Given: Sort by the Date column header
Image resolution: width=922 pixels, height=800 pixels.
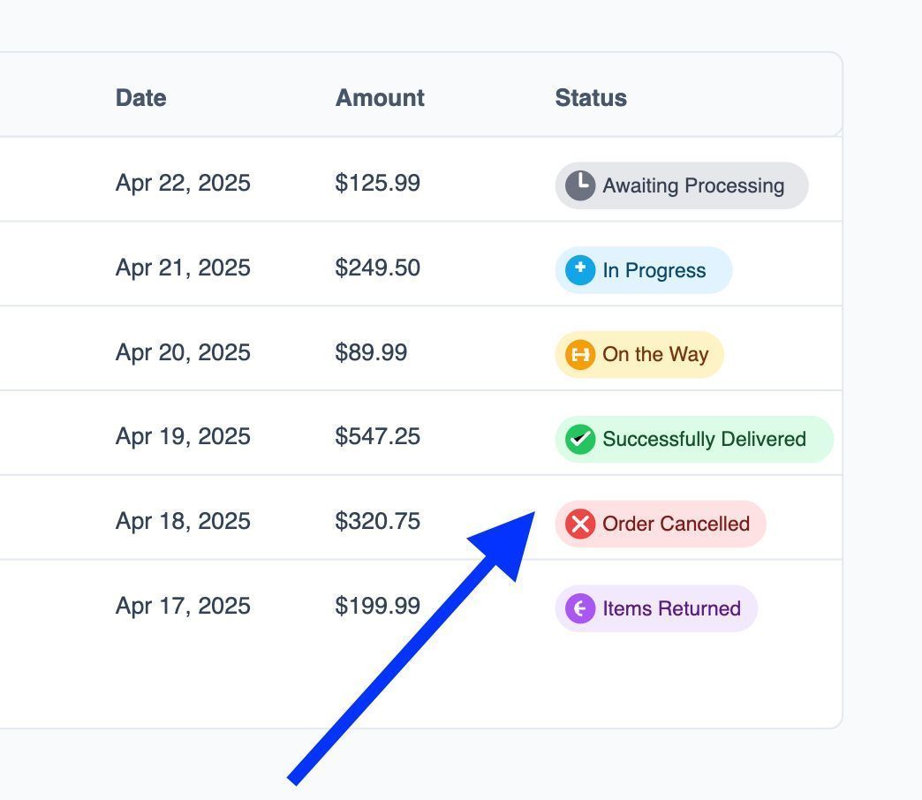Looking at the screenshot, I should [140, 98].
